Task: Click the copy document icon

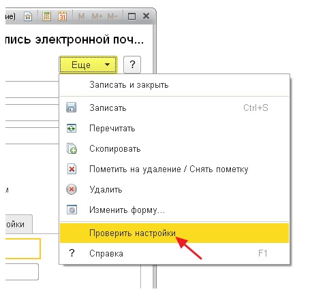Action: point(72,148)
